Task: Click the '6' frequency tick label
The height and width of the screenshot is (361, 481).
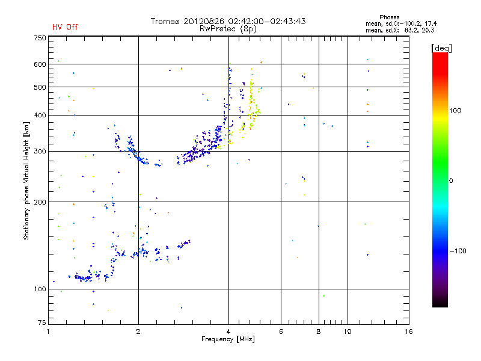Action: pos(281,332)
